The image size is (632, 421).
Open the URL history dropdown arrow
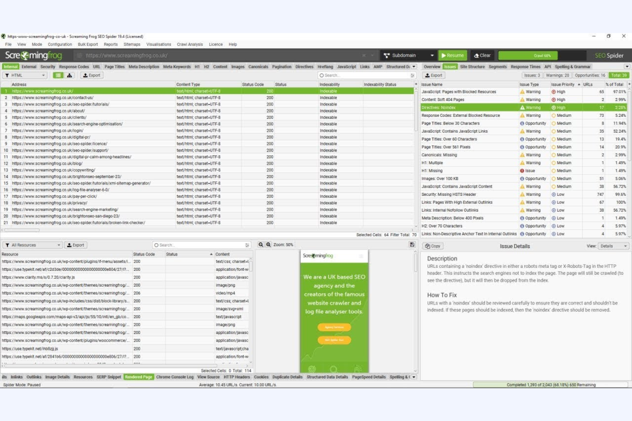pyautogui.click(x=372, y=55)
